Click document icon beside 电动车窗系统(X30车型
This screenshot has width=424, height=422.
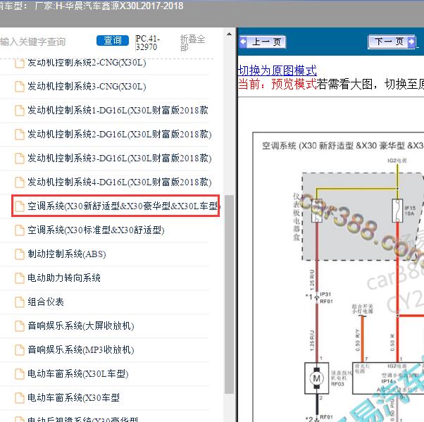point(20,397)
